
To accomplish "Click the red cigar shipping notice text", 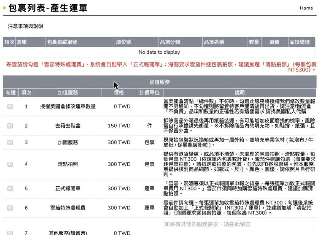I will click(161, 67).
